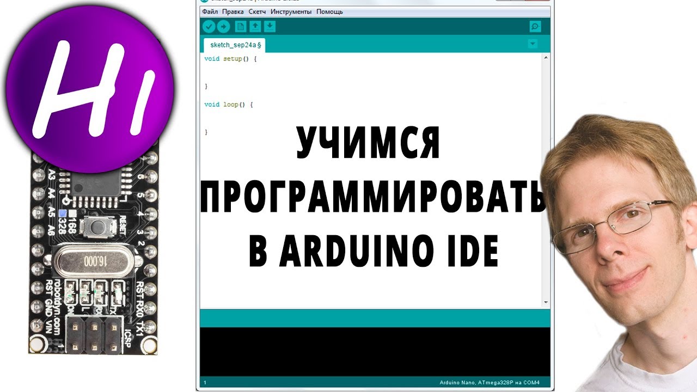Screen dimensions: 697x392
Task: Click the void loop() line
Action: point(229,104)
